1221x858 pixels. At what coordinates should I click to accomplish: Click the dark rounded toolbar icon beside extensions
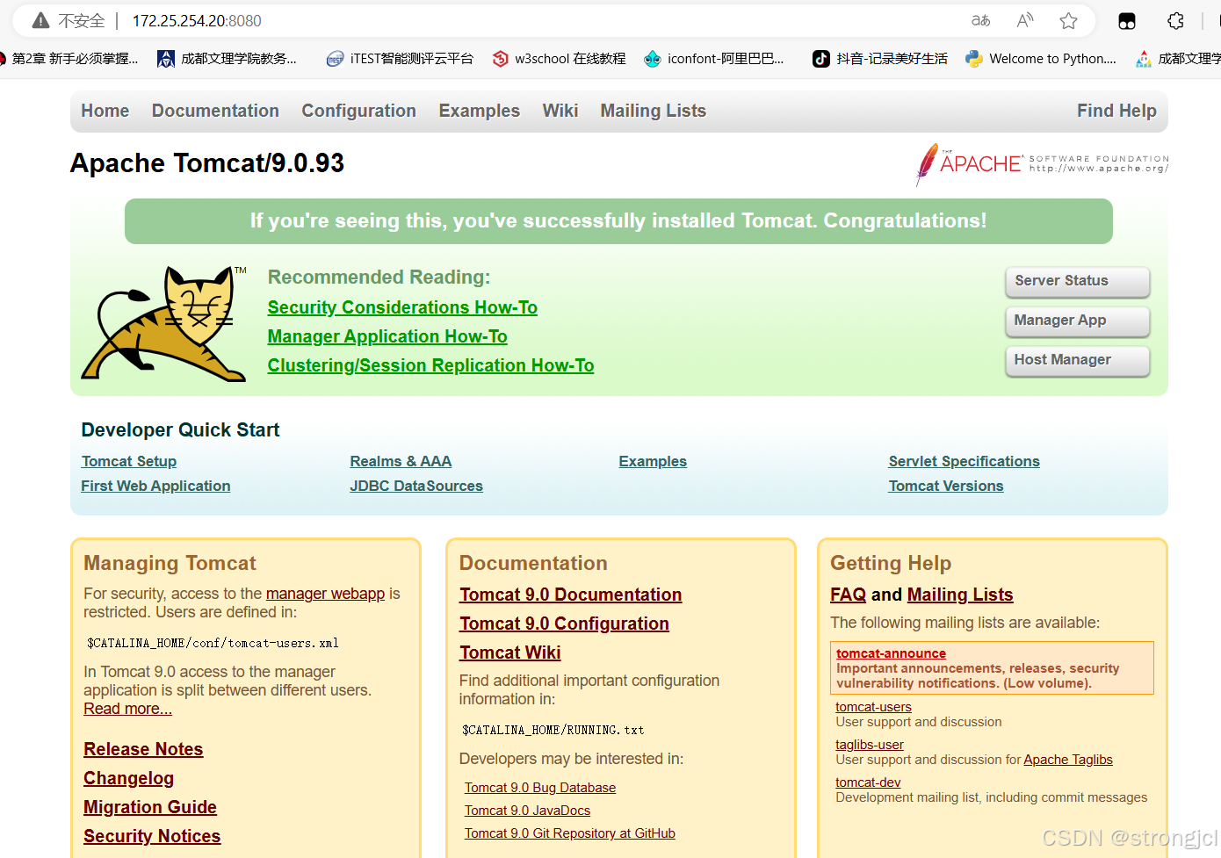pos(1127,21)
